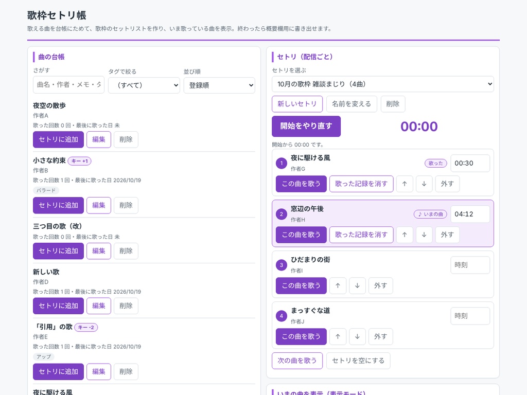
Task: Click the 開始をやり直す restart button
Action: pyautogui.click(x=306, y=127)
